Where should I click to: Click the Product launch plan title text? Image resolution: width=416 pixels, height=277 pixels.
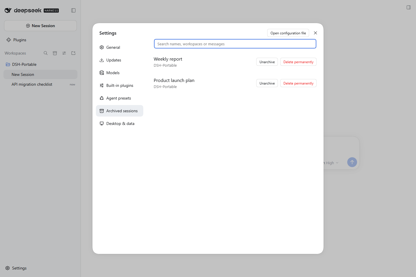(x=174, y=80)
